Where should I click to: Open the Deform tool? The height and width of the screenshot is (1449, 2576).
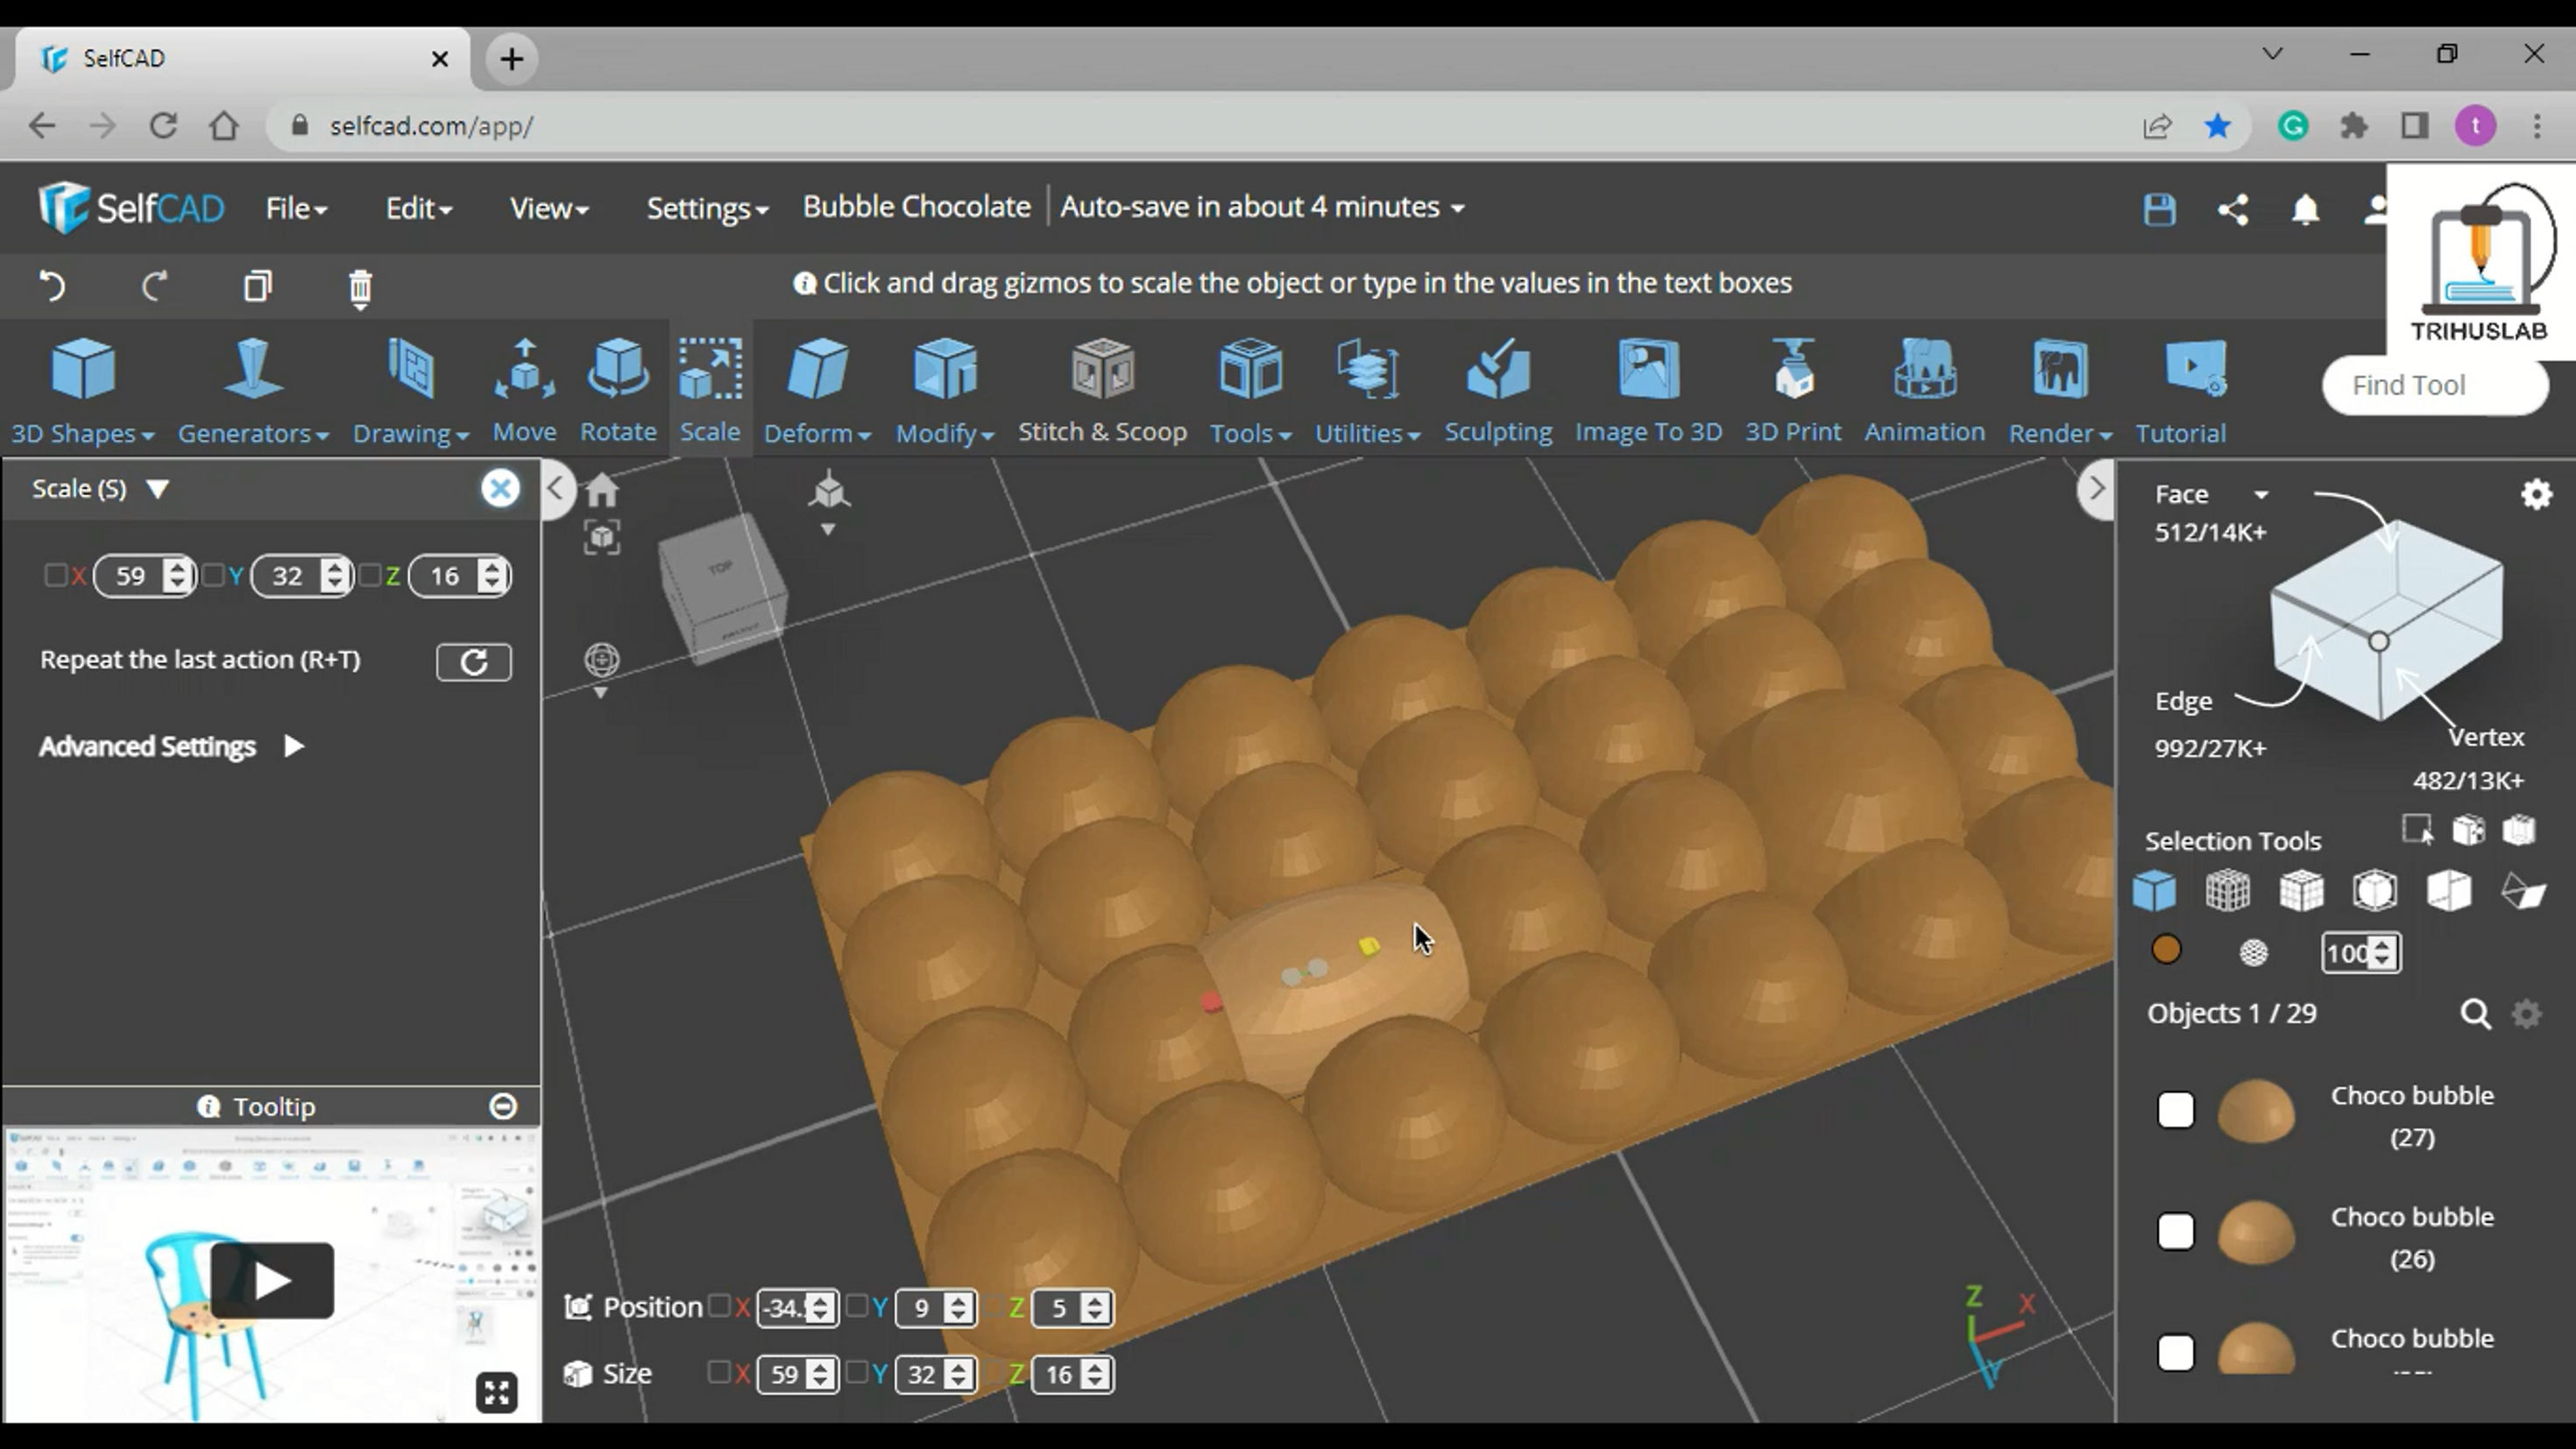pyautogui.click(x=817, y=391)
